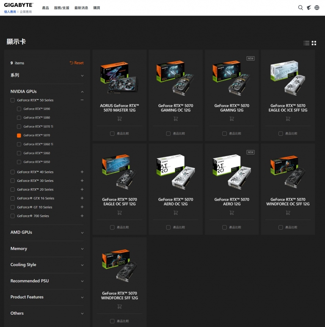Check compare box for 5070 AERO OC 12G
This screenshot has height=327, width=325.
pyautogui.click(x=168, y=227)
